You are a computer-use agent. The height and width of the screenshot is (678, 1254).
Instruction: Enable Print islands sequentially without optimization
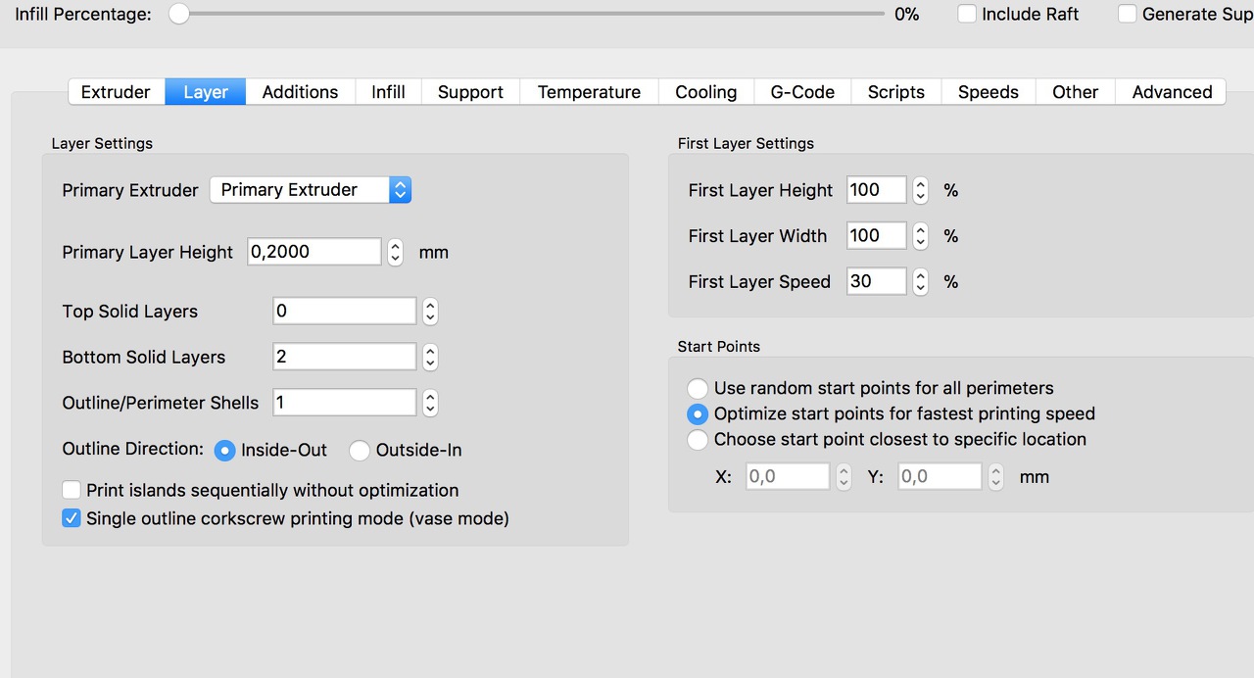click(72, 490)
